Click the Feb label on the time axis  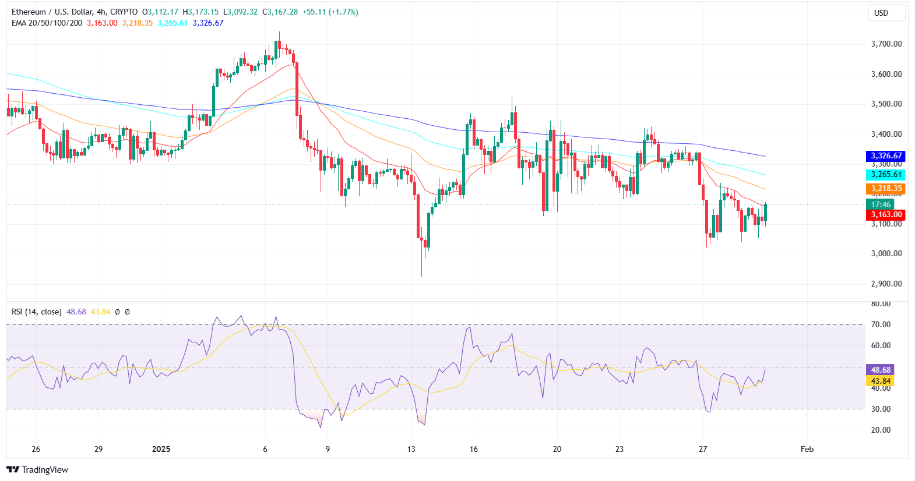(807, 449)
